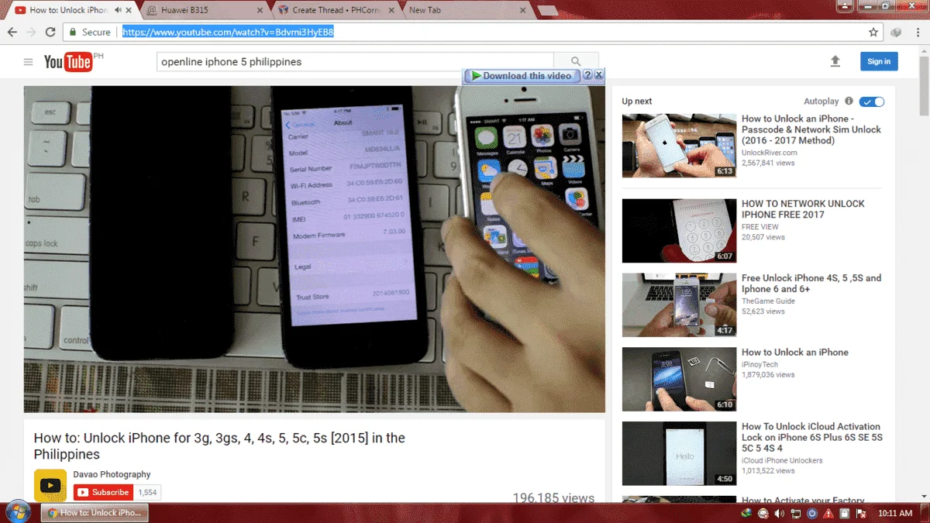Image resolution: width=930 pixels, height=523 pixels.
Task: Click the Autoplay info icon
Action: coord(849,102)
